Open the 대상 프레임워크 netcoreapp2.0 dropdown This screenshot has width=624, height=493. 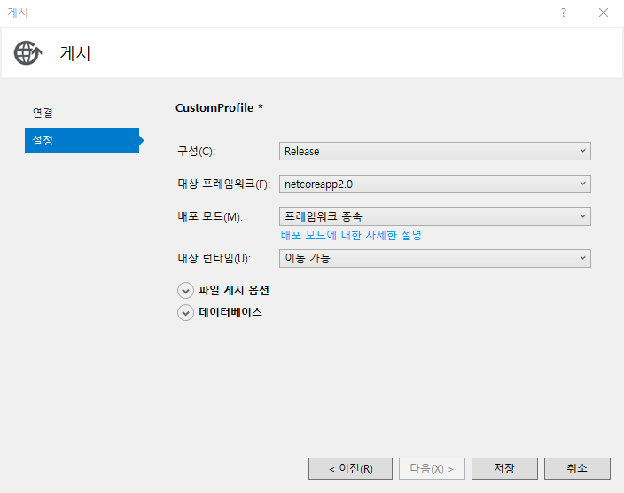point(435,184)
